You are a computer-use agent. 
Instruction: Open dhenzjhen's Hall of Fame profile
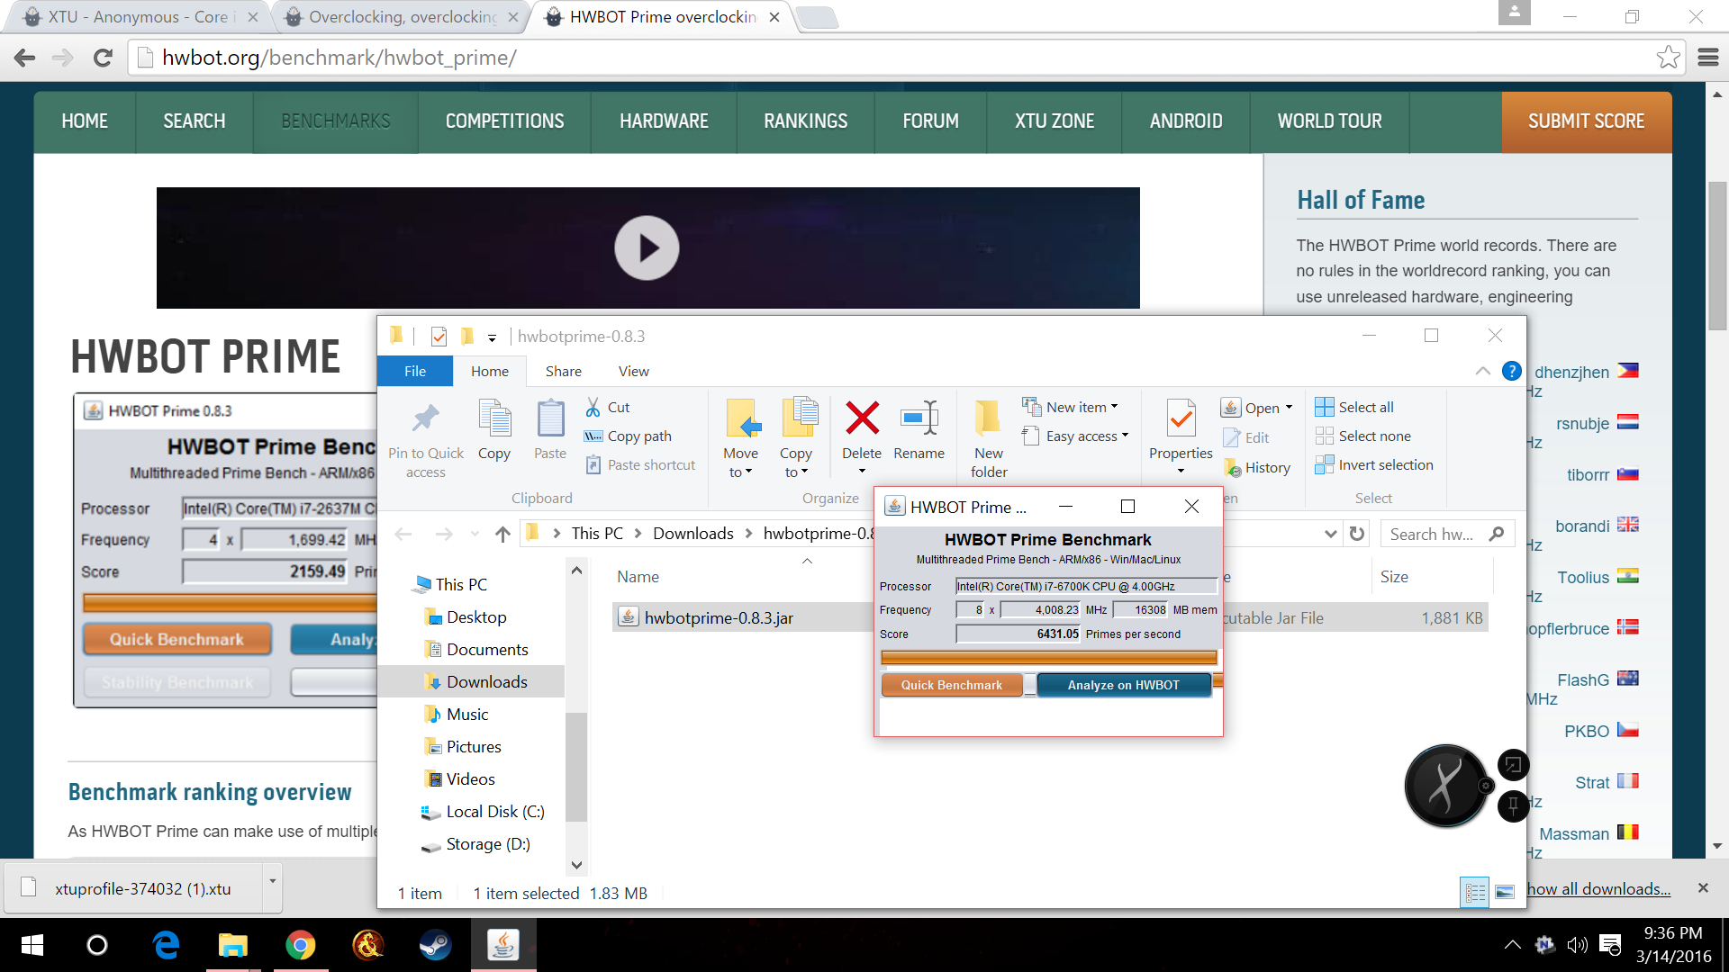[x=1571, y=373]
